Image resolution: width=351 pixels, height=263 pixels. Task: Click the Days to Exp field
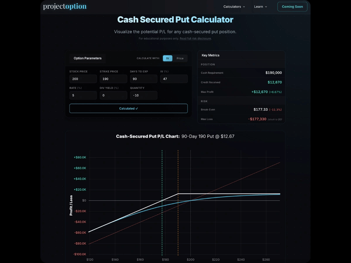click(144, 79)
